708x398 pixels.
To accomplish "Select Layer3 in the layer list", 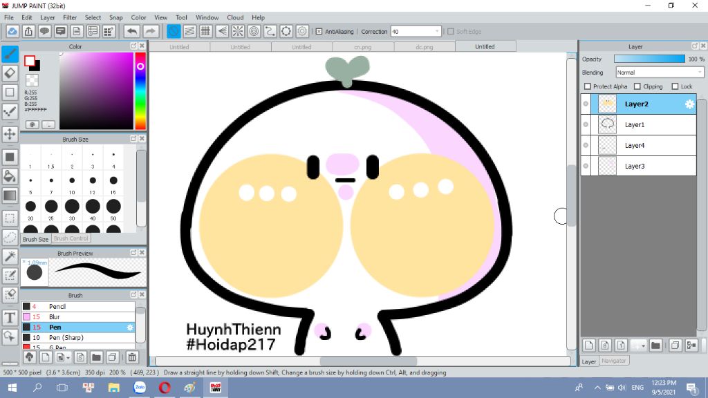I will 638,166.
